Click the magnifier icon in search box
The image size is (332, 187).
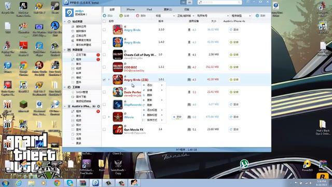(239, 2)
